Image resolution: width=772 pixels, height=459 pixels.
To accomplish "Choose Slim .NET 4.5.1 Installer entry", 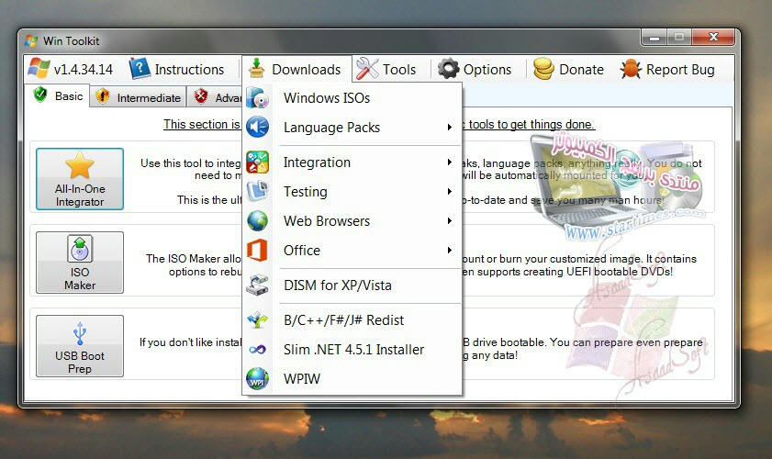I will 352,350.
